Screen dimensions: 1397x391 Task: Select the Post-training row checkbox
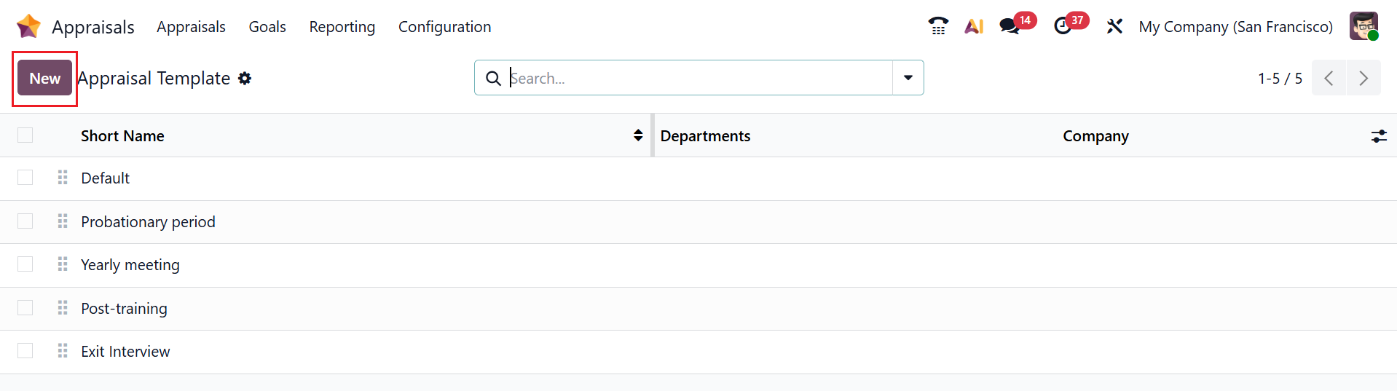[x=25, y=308]
